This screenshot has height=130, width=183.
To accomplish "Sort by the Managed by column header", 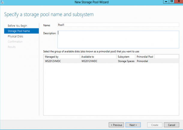I will [62, 57].
